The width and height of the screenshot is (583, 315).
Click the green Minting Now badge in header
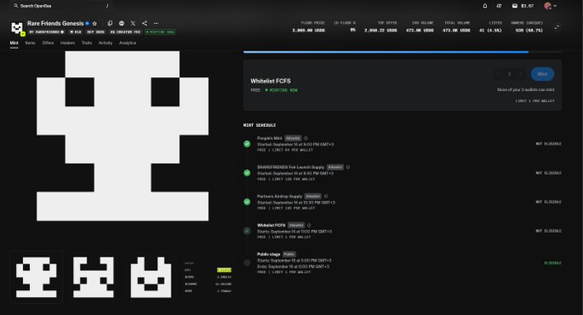tap(159, 32)
